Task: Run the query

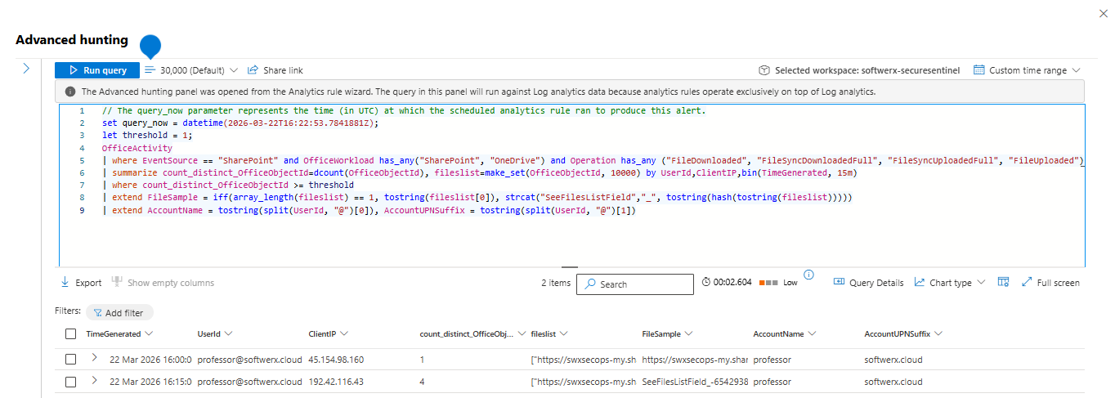Action: click(x=97, y=70)
